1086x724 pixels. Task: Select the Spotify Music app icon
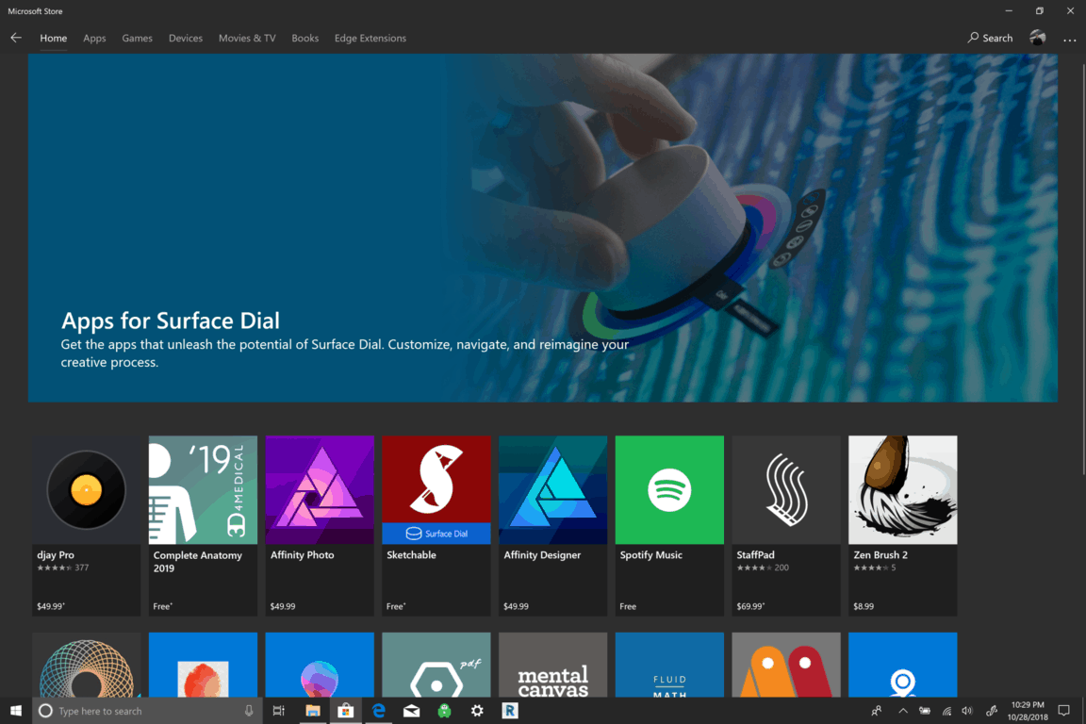coord(669,490)
